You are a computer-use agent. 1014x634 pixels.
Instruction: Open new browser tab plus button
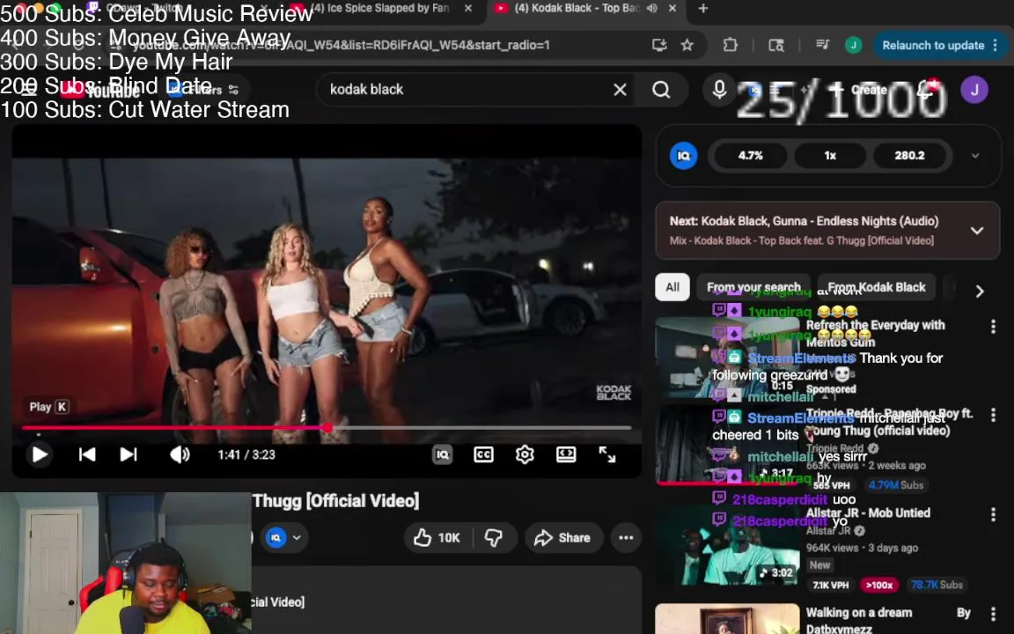703,9
